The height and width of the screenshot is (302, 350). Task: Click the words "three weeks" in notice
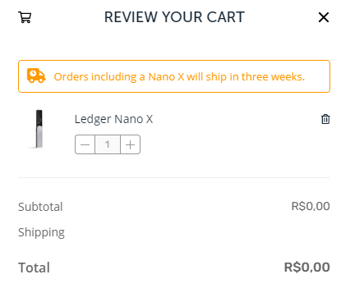272,76
